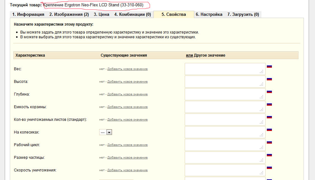Click the Рабочий цикл label
315x180 pixels.
(27, 145)
